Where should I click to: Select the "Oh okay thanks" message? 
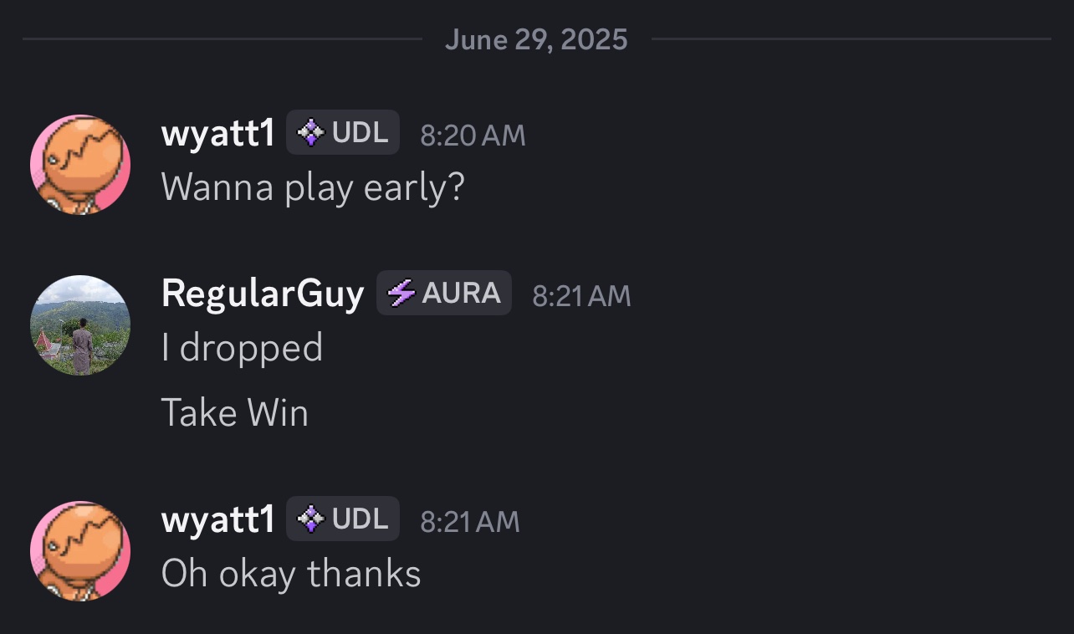tap(291, 574)
